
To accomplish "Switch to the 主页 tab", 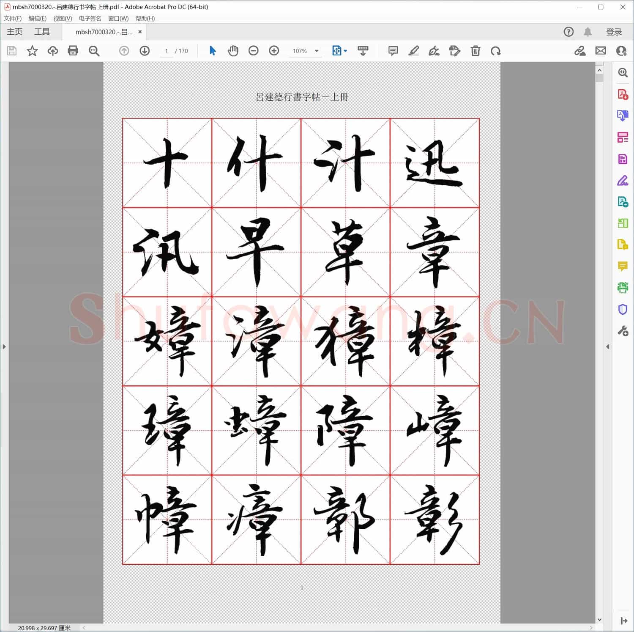I will point(14,31).
